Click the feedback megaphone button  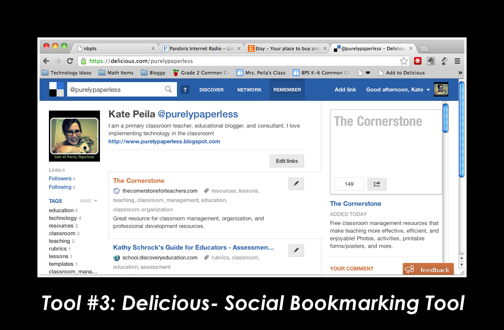coord(428,269)
